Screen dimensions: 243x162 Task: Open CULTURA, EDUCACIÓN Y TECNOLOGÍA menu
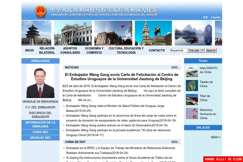[x=126, y=50]
